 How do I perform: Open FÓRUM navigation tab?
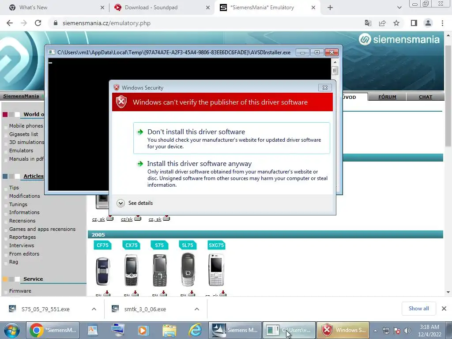click(x=387, y=97)
